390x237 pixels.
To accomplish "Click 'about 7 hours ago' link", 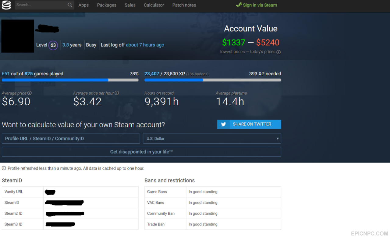I will (x=145, y=45).
